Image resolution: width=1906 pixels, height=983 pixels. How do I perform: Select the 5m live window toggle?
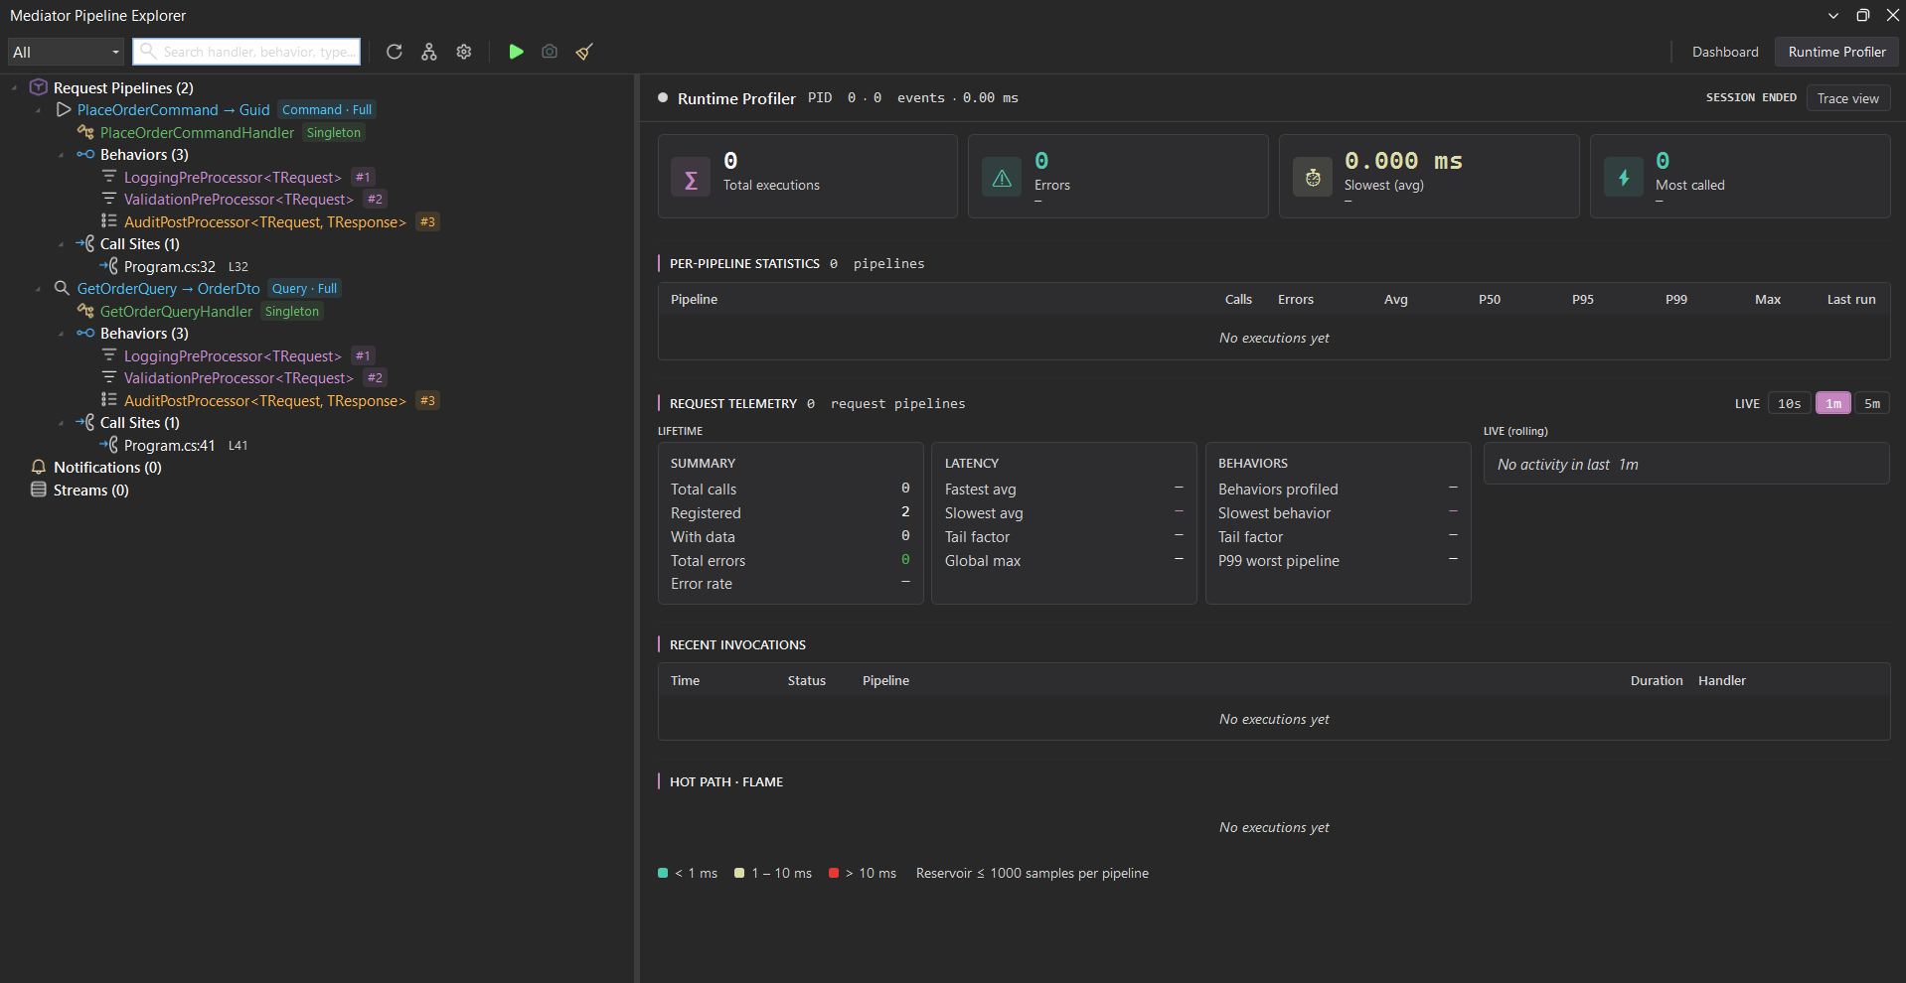click(1872, 403)
